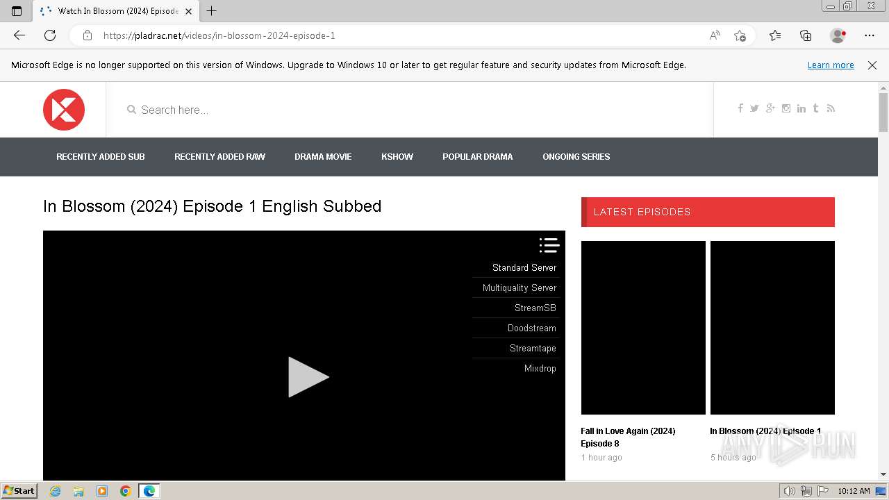Follow the Learn more link
Viewport: 889px width, 500px height.
click(x=831, y=65)
